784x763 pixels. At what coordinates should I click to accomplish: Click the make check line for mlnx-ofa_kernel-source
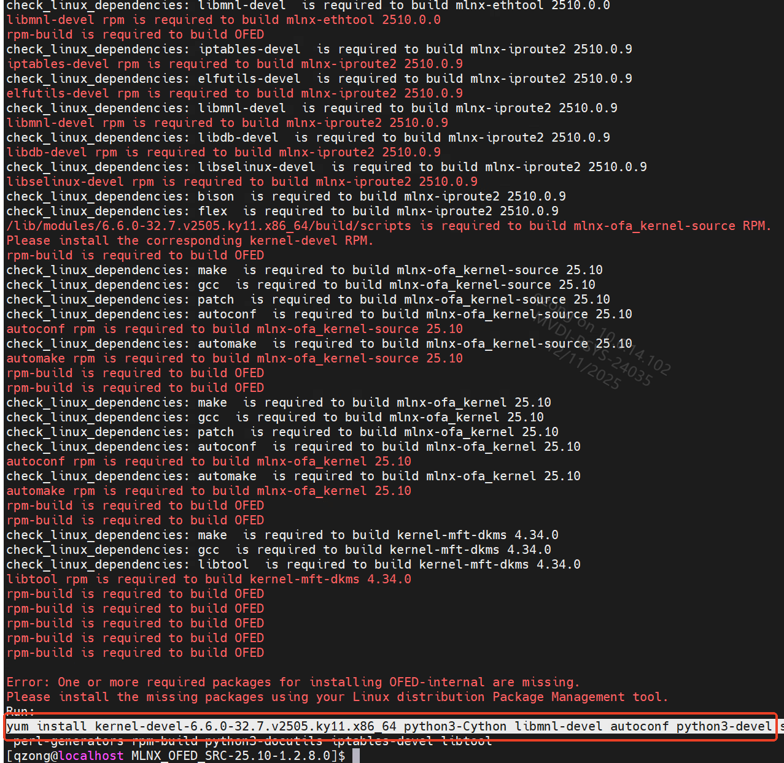305,270
